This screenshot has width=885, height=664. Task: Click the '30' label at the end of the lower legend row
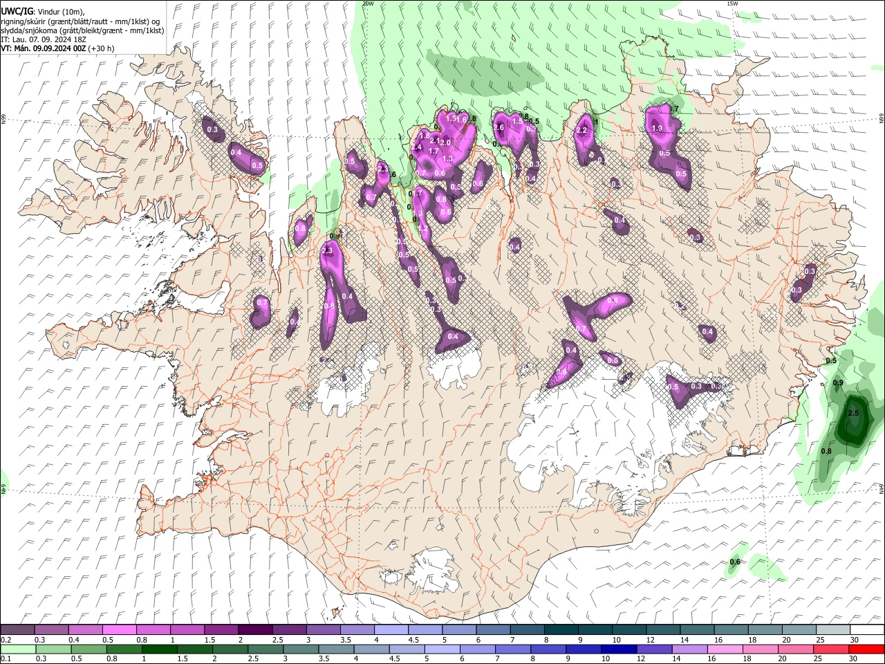point(853,659)
